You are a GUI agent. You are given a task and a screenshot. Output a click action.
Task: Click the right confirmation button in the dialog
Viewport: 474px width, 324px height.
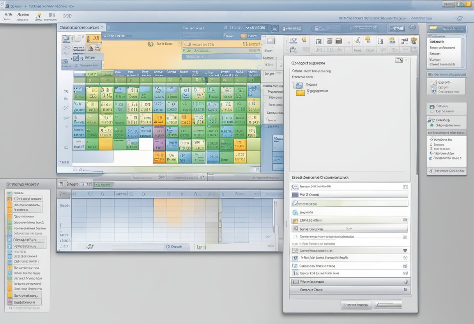coord(388,305)
